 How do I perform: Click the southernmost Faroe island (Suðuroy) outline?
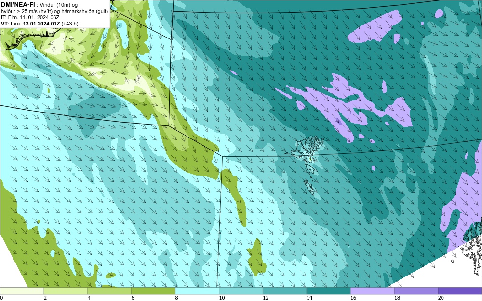click(x=310, y=188)
